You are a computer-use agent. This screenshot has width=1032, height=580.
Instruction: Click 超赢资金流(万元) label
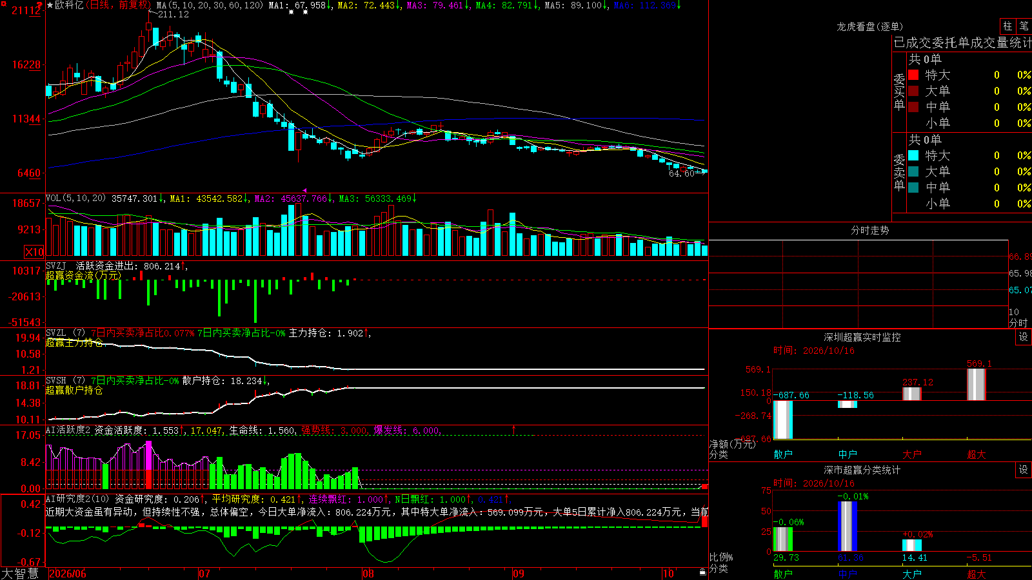83,275
